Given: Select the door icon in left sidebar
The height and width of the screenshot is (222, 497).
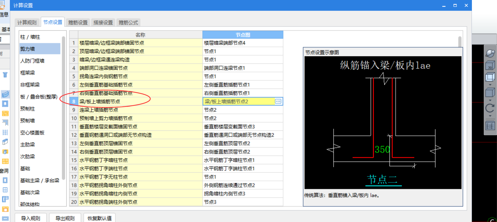Looking at the screenshot, I should tap(5, 180).
